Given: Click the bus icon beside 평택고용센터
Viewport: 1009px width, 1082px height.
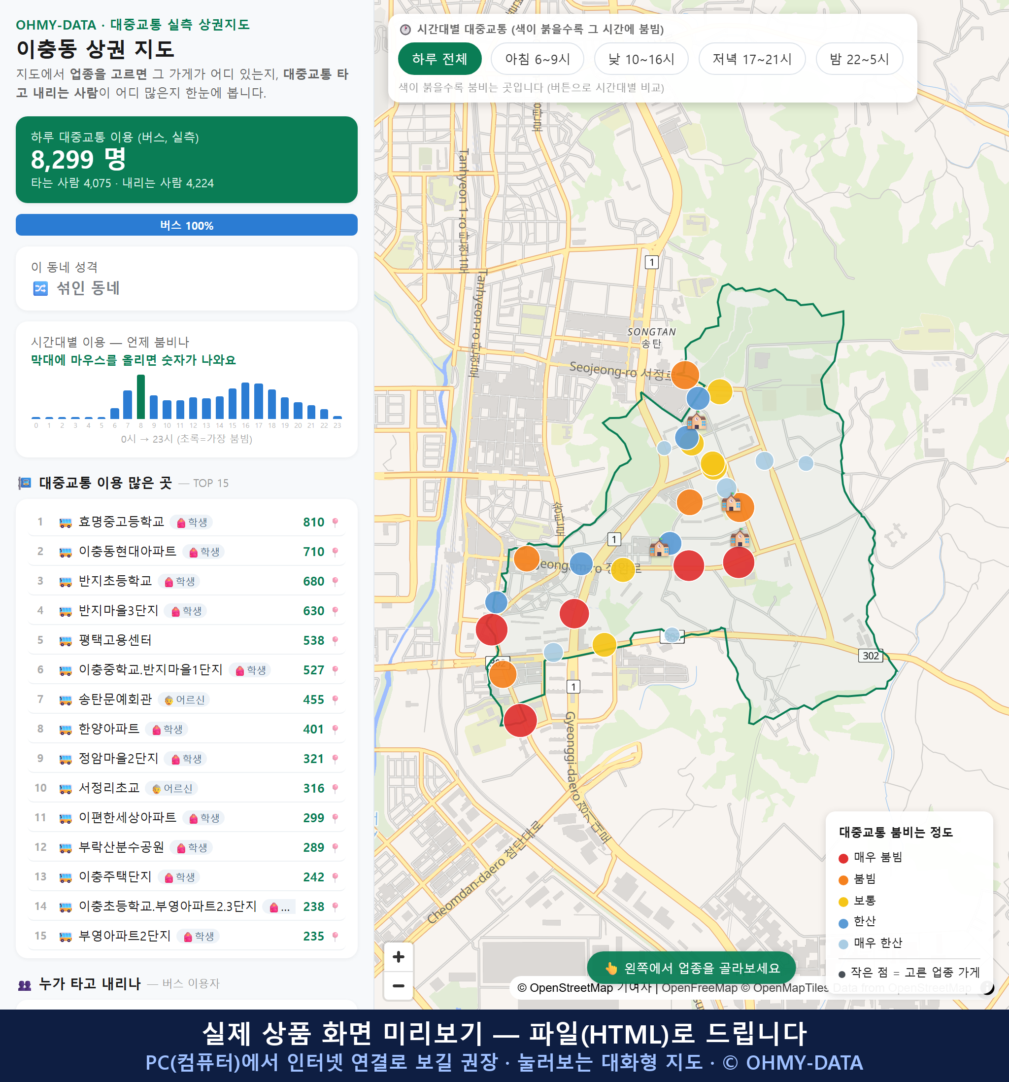Looking at the screenshot, I should (x=65, y=641).
